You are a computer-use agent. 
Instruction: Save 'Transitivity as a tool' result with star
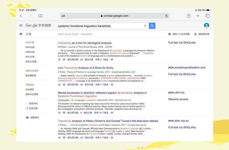tap(59, 59)
